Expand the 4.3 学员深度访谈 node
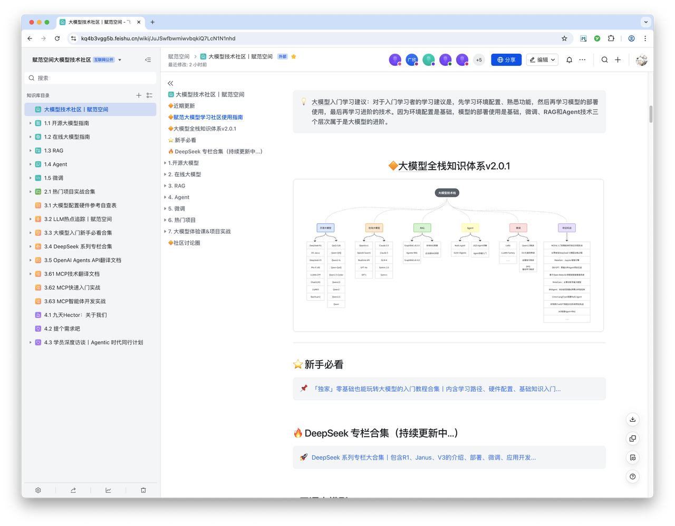The height and width of the screenshot is (526, 675). pyautogui.click(x=30, y=342)
